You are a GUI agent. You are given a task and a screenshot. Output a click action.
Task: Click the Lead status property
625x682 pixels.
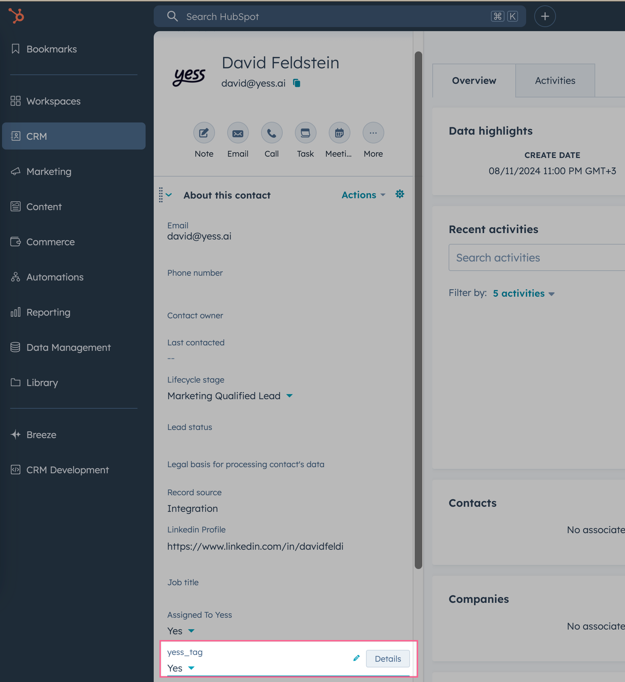pos(190,427)
